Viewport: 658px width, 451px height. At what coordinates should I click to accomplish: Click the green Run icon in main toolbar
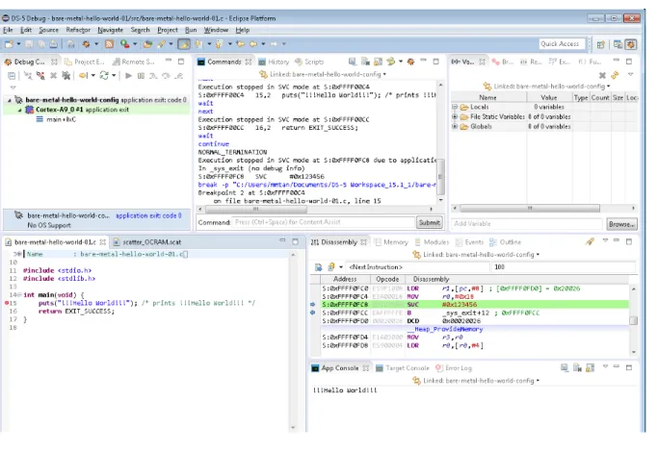[124, 43]
